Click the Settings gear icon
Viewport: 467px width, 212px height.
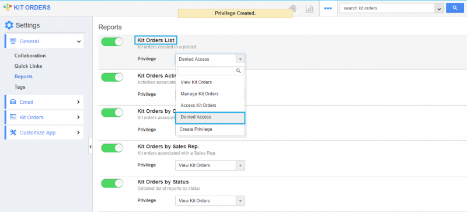(9, 25)
